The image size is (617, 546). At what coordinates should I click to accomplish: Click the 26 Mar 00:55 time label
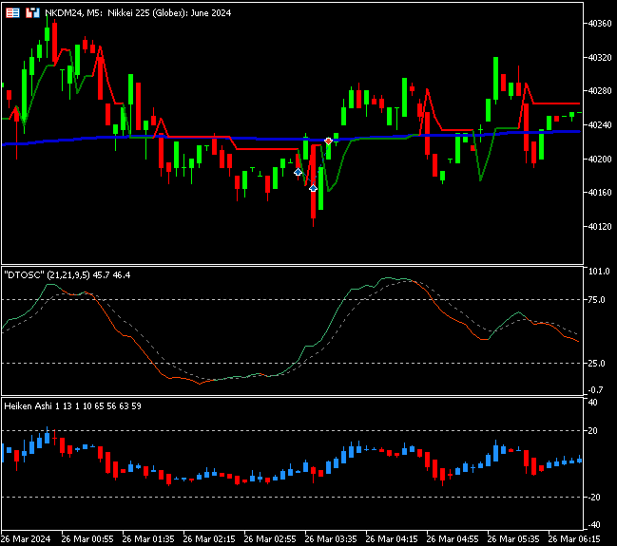point(87,539)
